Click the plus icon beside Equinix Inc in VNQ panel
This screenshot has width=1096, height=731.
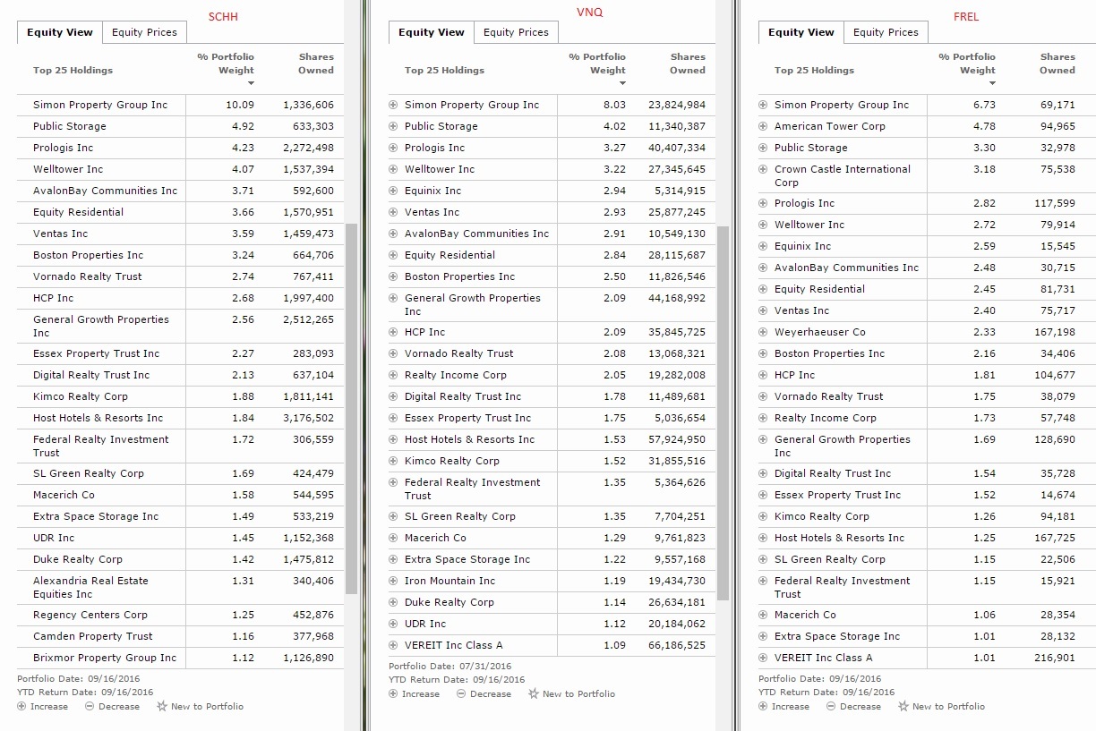coord(393,191)
